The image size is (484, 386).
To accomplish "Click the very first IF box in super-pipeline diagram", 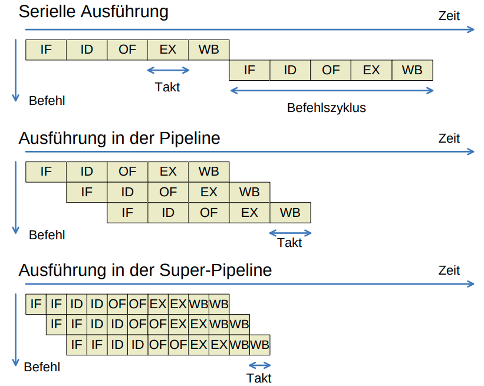I will (x=36, y=304).
